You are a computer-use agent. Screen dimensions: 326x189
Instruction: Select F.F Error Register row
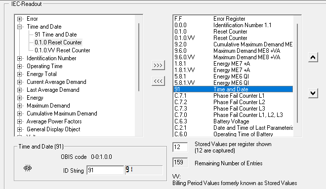[233, 19]
